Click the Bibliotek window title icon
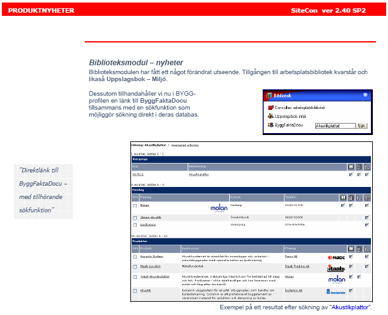 (x=269, y=96)
